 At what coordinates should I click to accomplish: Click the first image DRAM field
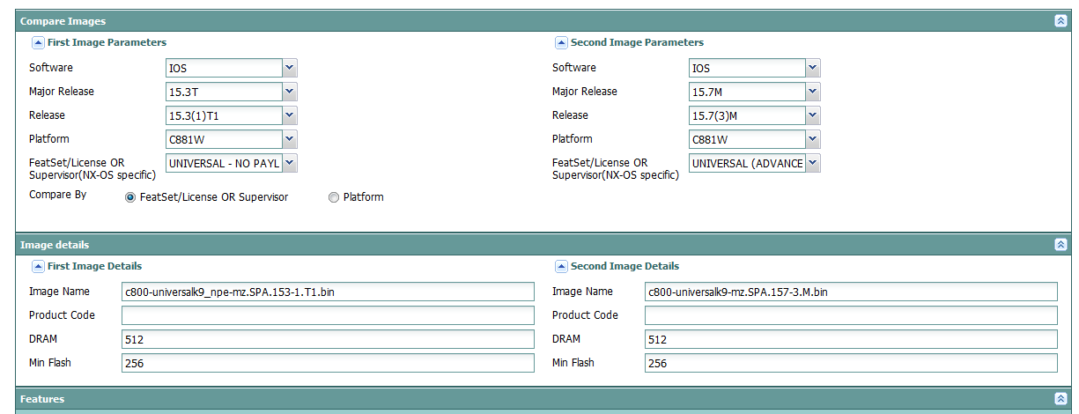click(328, 339)
